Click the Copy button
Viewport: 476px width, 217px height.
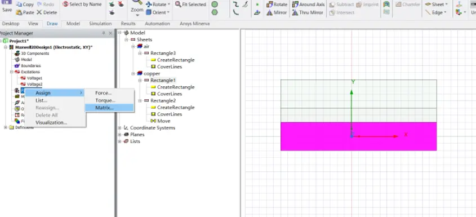(25, 5)
